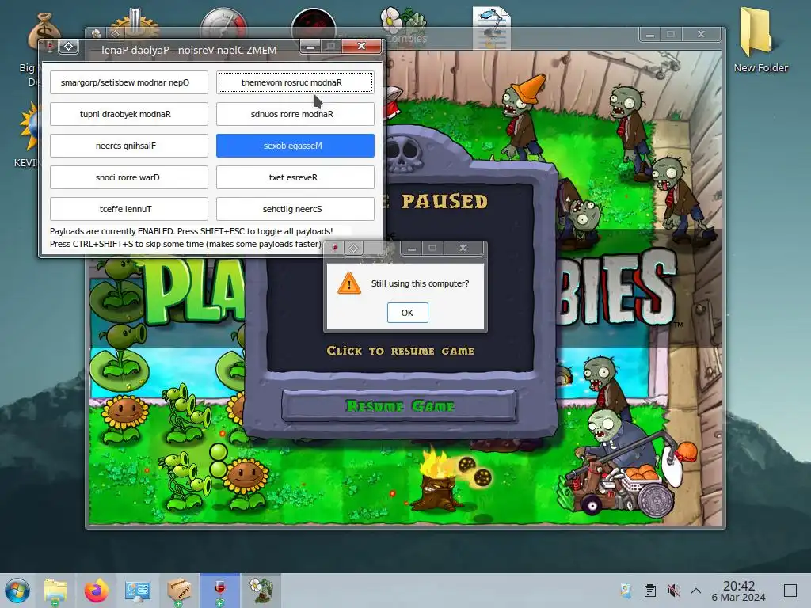Click the 'Payloads are currently ENABLED' status text

192,231
